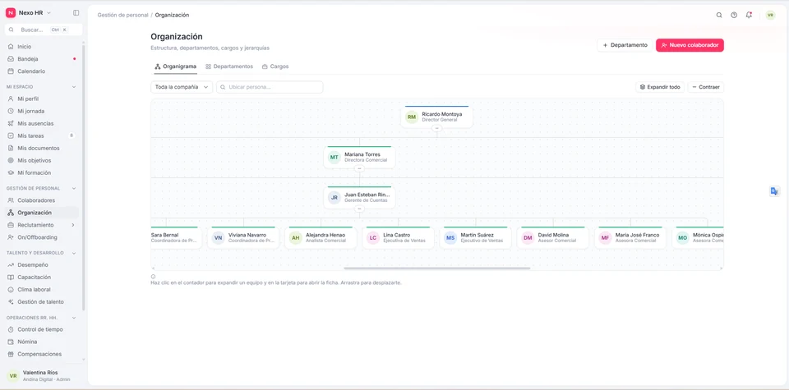Collapse Mariana Torres's team counter

pos(359,168)
